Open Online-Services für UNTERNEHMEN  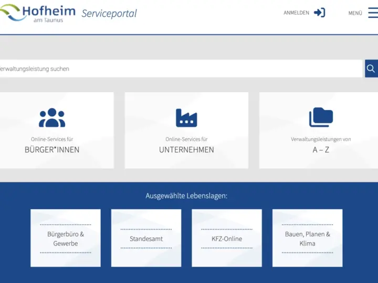pyautogui.click(x=186, y=130)
